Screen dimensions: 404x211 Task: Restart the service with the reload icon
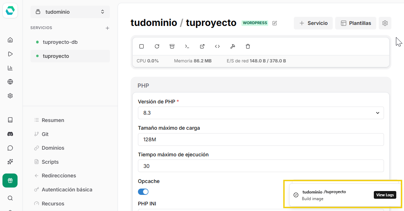pyautogui.click(x=157, y=46)
